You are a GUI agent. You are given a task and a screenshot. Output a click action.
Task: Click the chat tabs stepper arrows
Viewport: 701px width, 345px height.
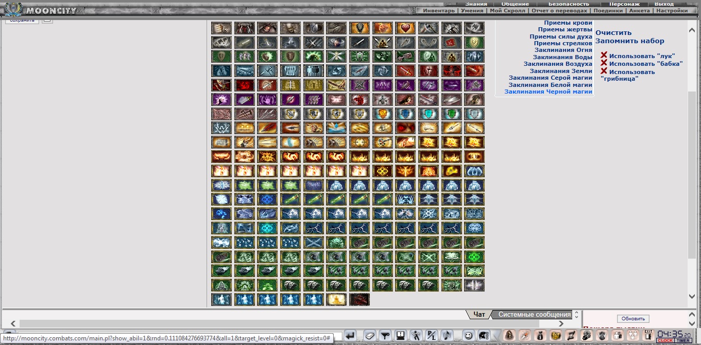577,314
